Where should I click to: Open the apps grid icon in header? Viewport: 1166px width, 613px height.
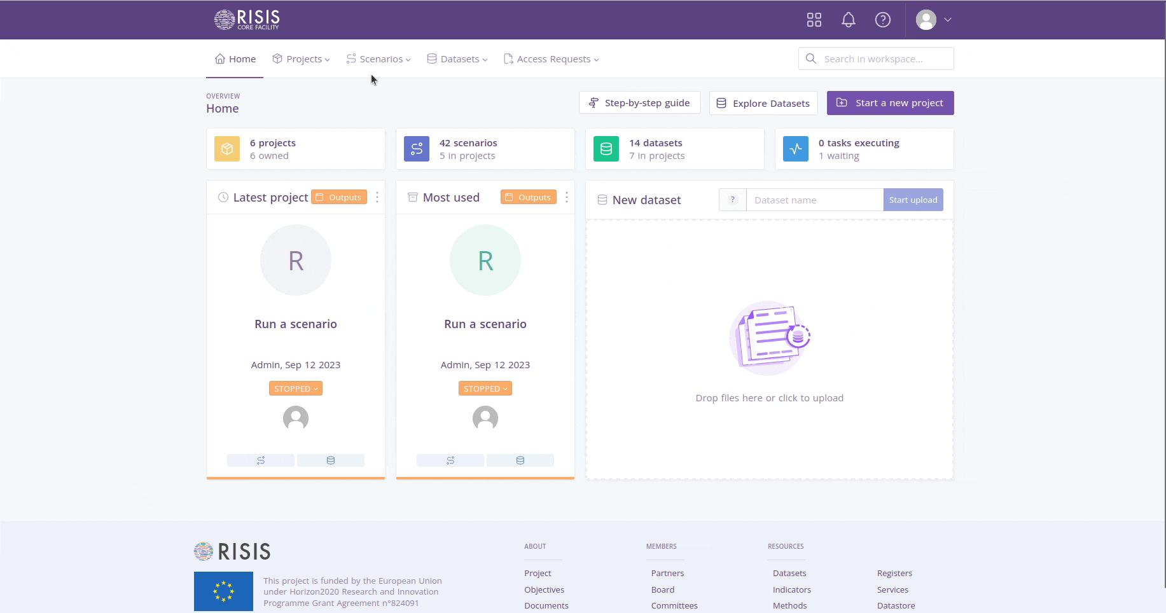[814, 20]
